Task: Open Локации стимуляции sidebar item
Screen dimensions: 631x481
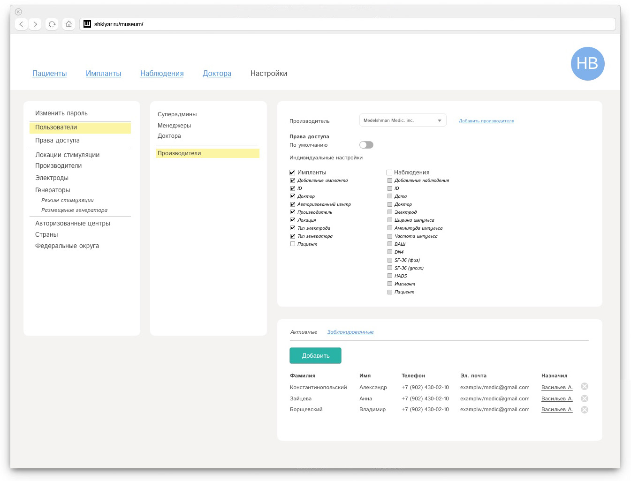Action: 67,155
